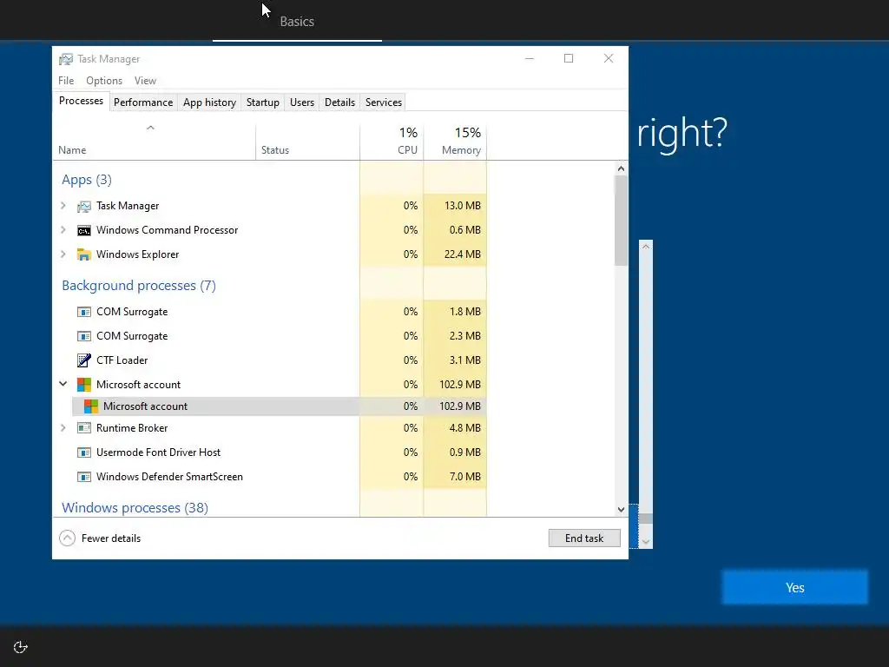The width and height of the screenshot is (889, 667).
Task: Switch to the Users tab
Action: click(x=301, y=102)
